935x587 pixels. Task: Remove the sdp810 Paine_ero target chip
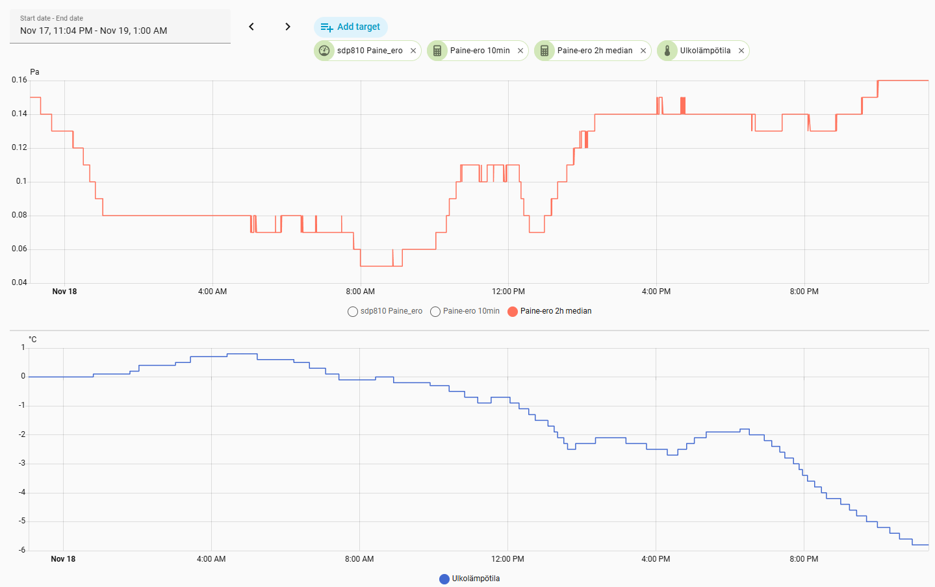[x=413, y=51]
